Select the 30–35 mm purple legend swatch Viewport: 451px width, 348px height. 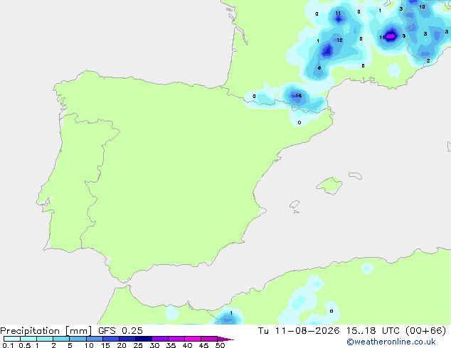[x=159, y=339]
